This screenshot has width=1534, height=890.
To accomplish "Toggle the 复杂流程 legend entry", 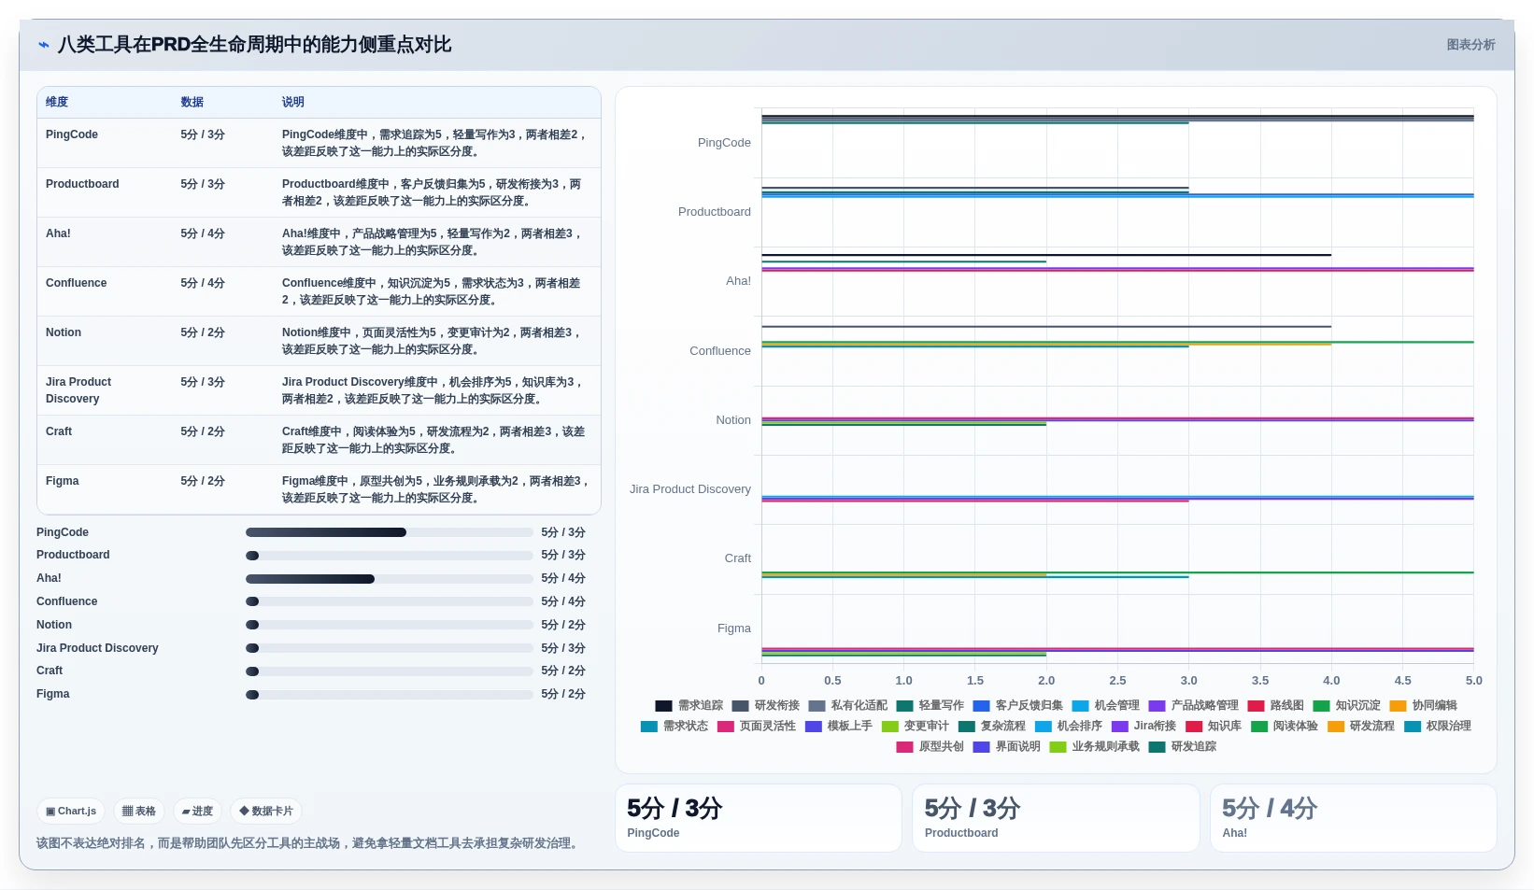I will tap(992, 727).
